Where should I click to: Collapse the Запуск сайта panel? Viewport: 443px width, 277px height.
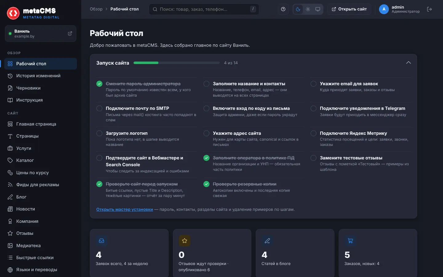pos(409,63)
